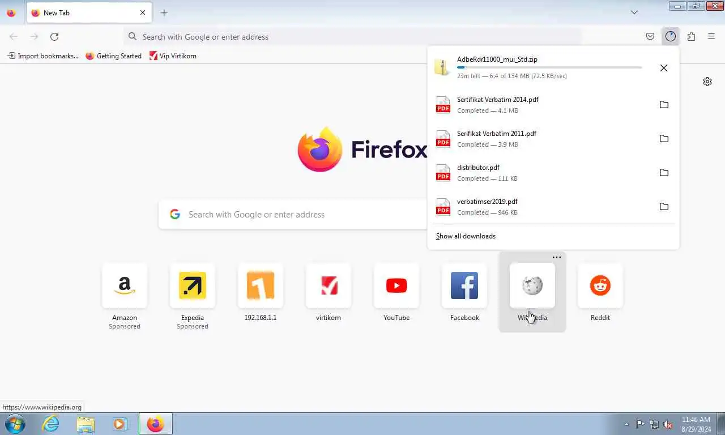Open the Firefox application menu
725x435 pixels.
pyautogui.click(x=711, y=36)
